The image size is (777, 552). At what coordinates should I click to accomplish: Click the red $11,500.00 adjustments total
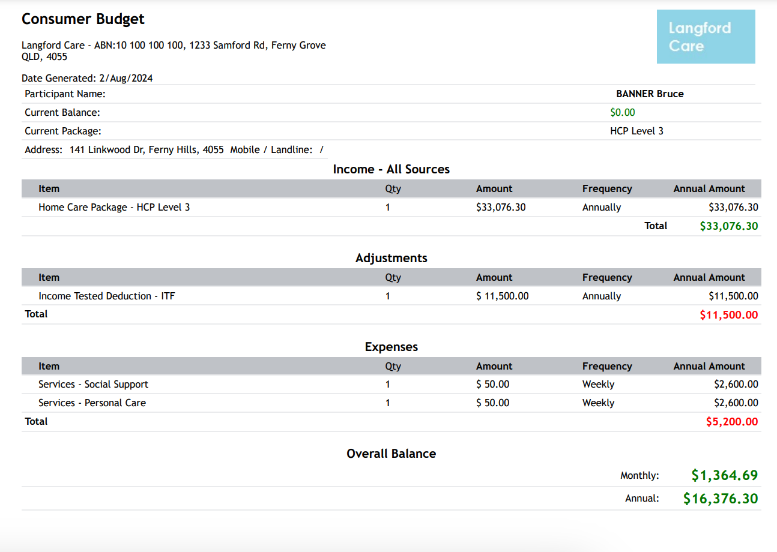[x=728, y=314]
